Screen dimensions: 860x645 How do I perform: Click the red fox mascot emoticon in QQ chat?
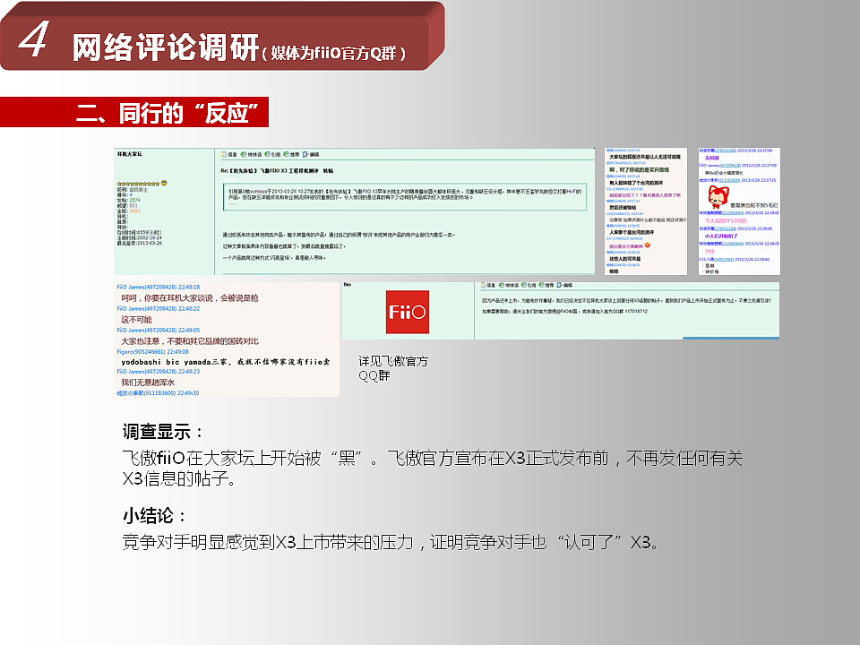click(718, 195)
